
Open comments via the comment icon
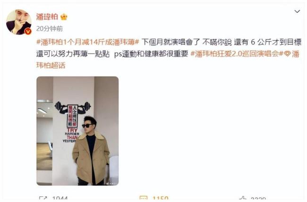tap(143, 199)
